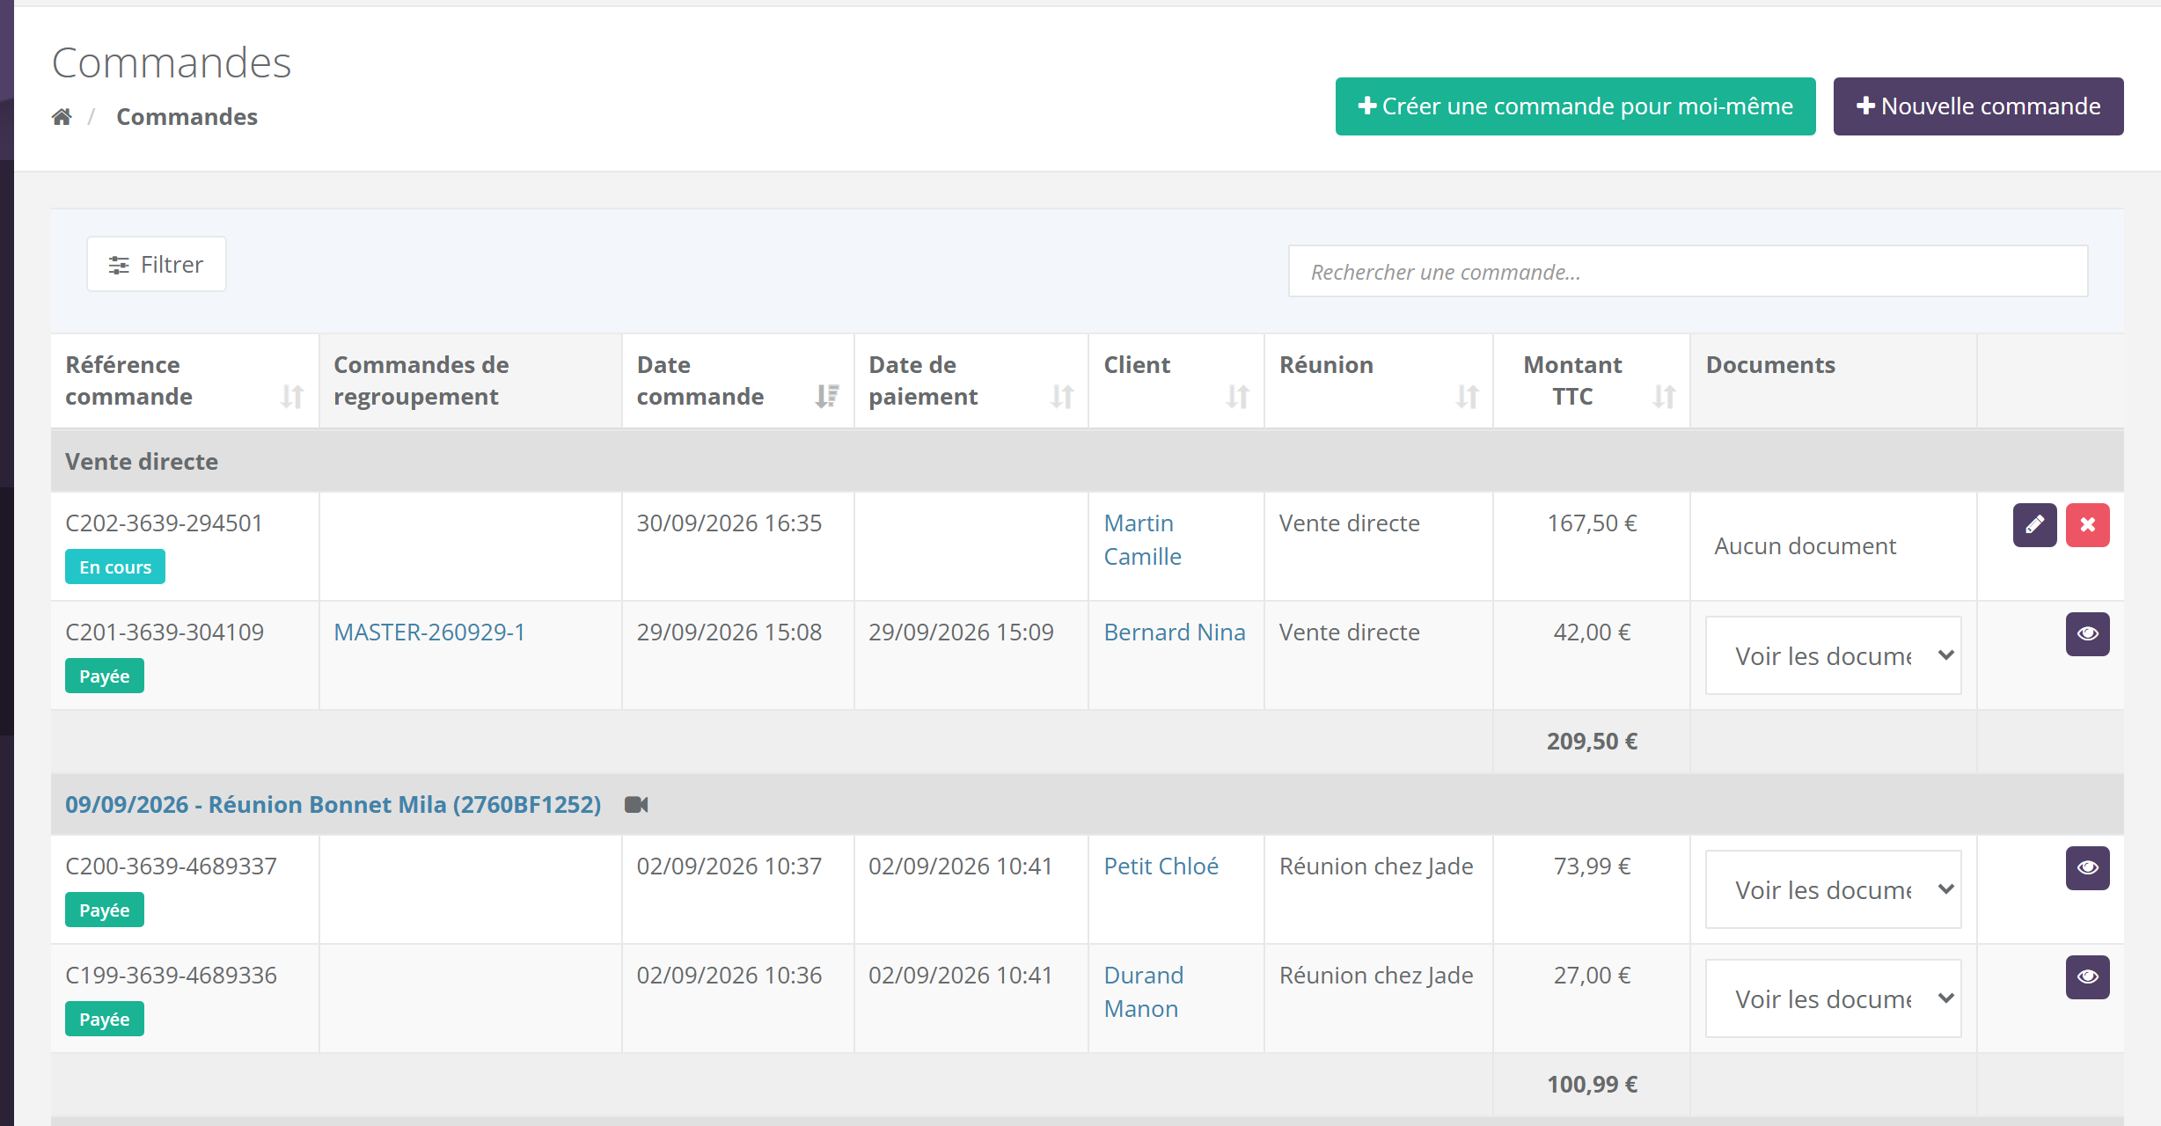Click Aucun document text
This screenshot has width=2161, height=1126.
[1805, 546]
